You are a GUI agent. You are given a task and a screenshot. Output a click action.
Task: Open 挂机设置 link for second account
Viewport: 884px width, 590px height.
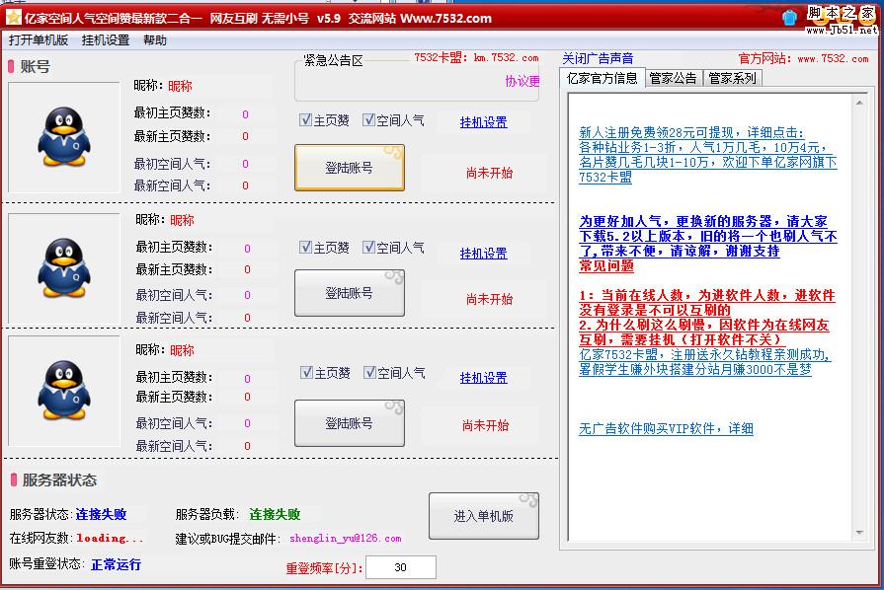(x=484, y=254)
